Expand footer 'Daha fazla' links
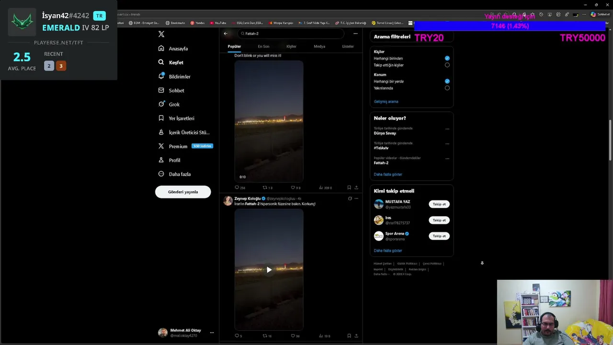The image size is (613, 345). pyautogui.click(x=381, y=274)
